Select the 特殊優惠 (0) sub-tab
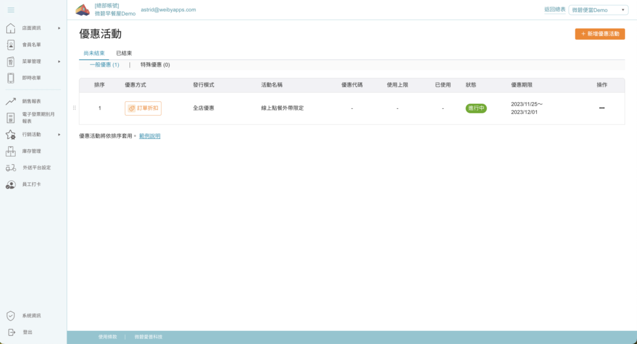The height and width of the screenshot is (344, 637). 155,65
